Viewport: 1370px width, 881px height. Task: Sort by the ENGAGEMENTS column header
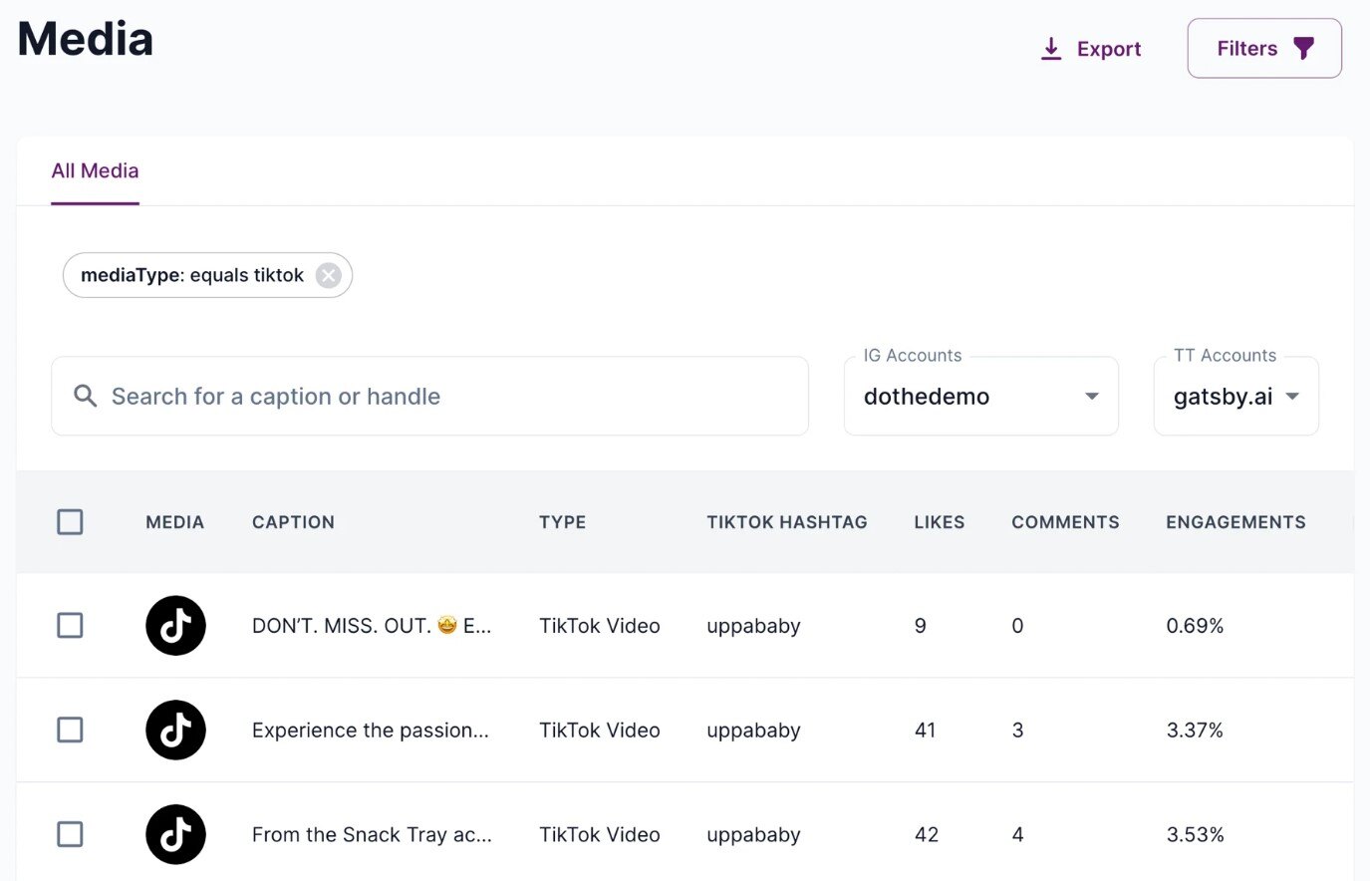1235,521
